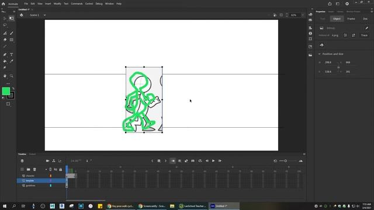Select the Classic Brush tool
374x210 pixels.
[x=11, y=33]
